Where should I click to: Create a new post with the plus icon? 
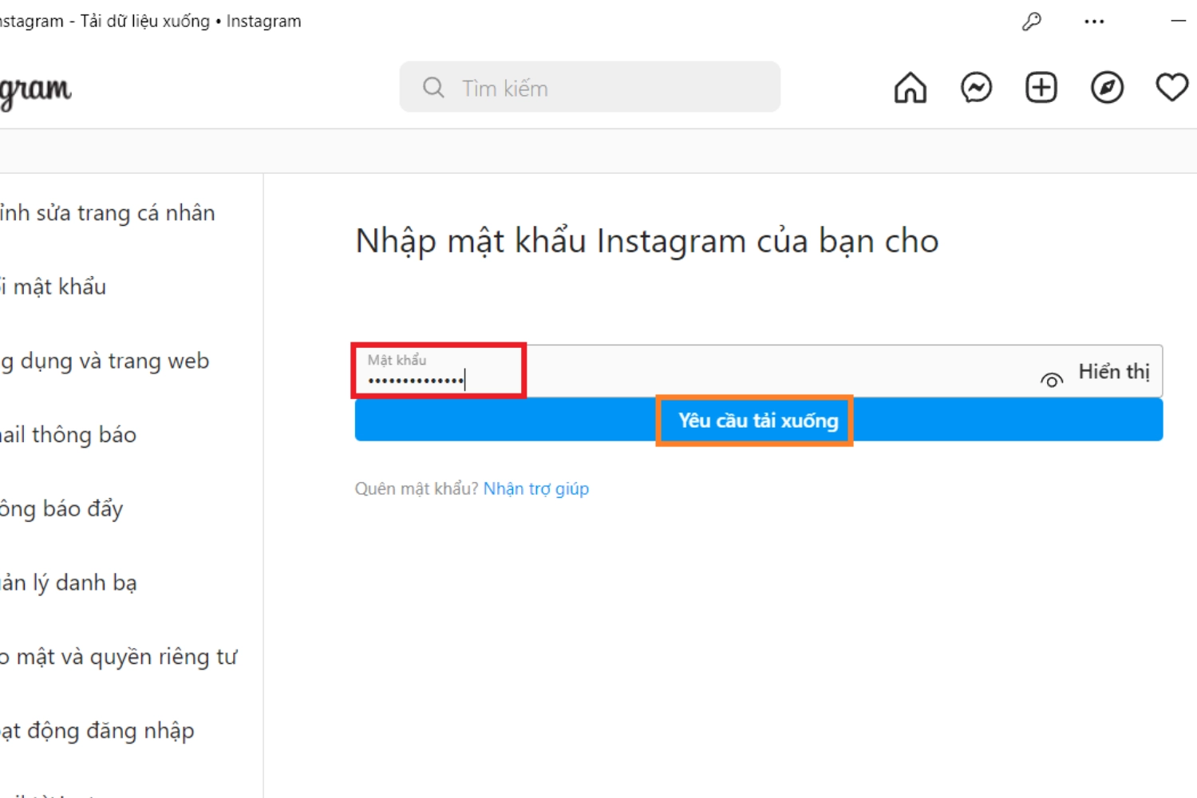pos(1041,88)
